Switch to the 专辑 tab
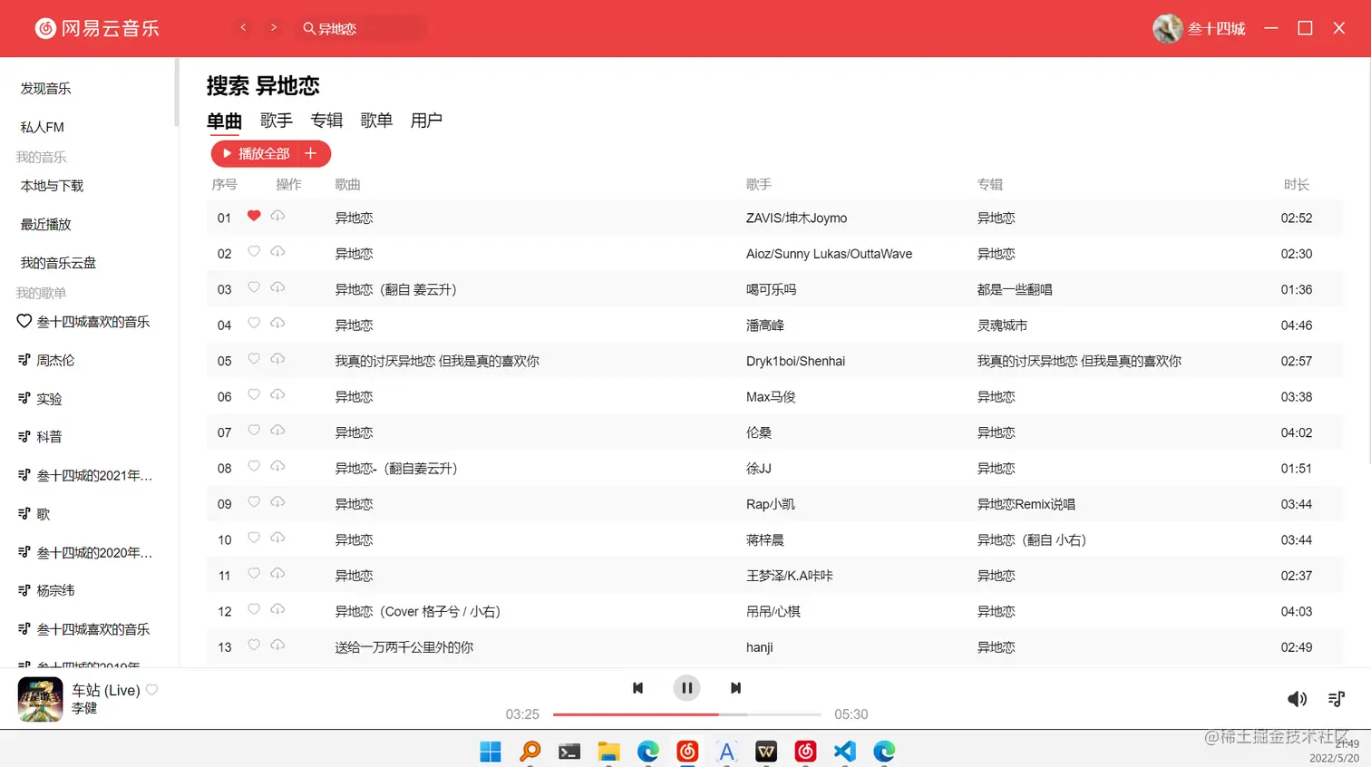 326,121
